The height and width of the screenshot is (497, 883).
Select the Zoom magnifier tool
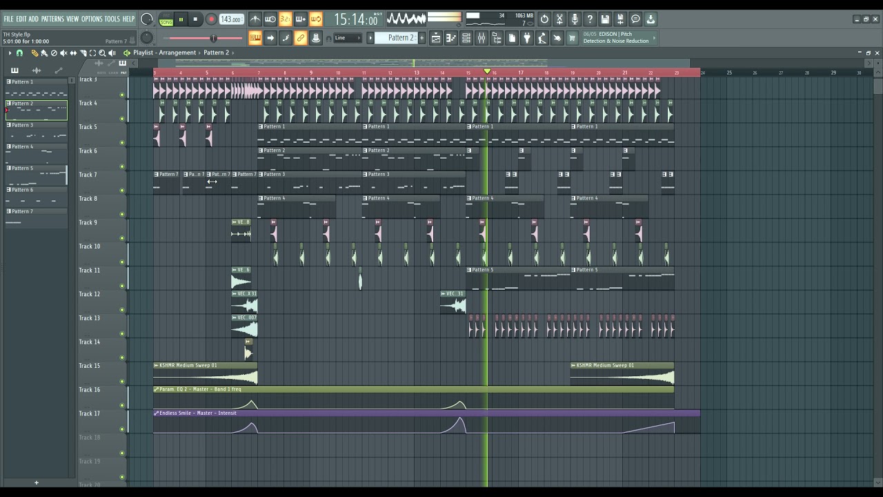(102, 53)
